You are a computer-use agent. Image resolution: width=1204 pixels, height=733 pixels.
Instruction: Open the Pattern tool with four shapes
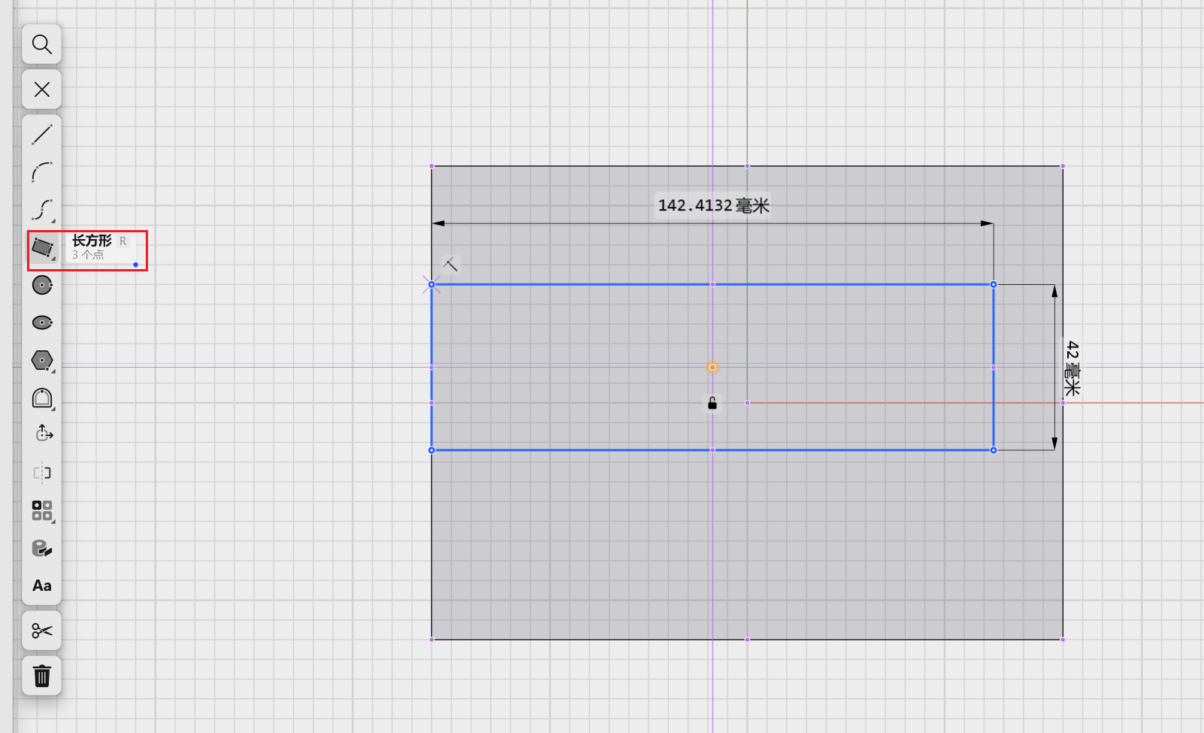tap(42, 510)
